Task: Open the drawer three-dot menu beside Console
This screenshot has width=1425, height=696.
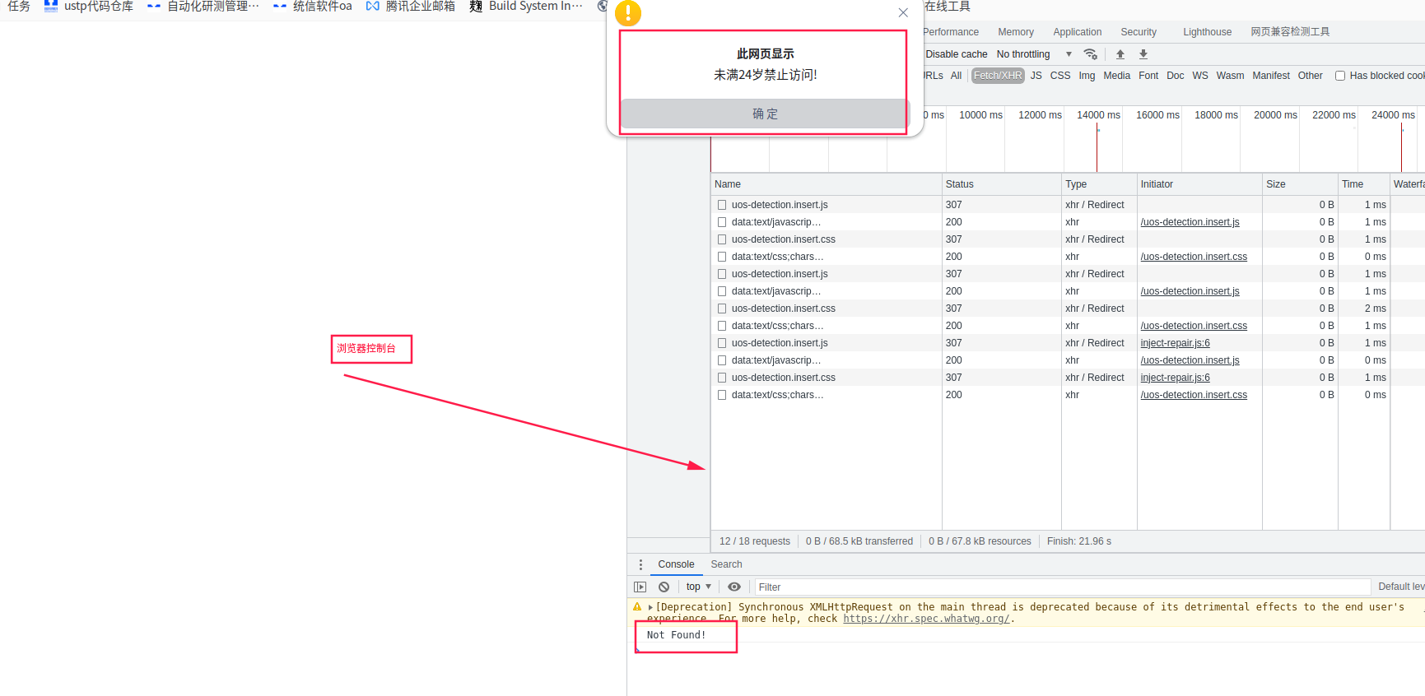Action: tap(640, 564)
